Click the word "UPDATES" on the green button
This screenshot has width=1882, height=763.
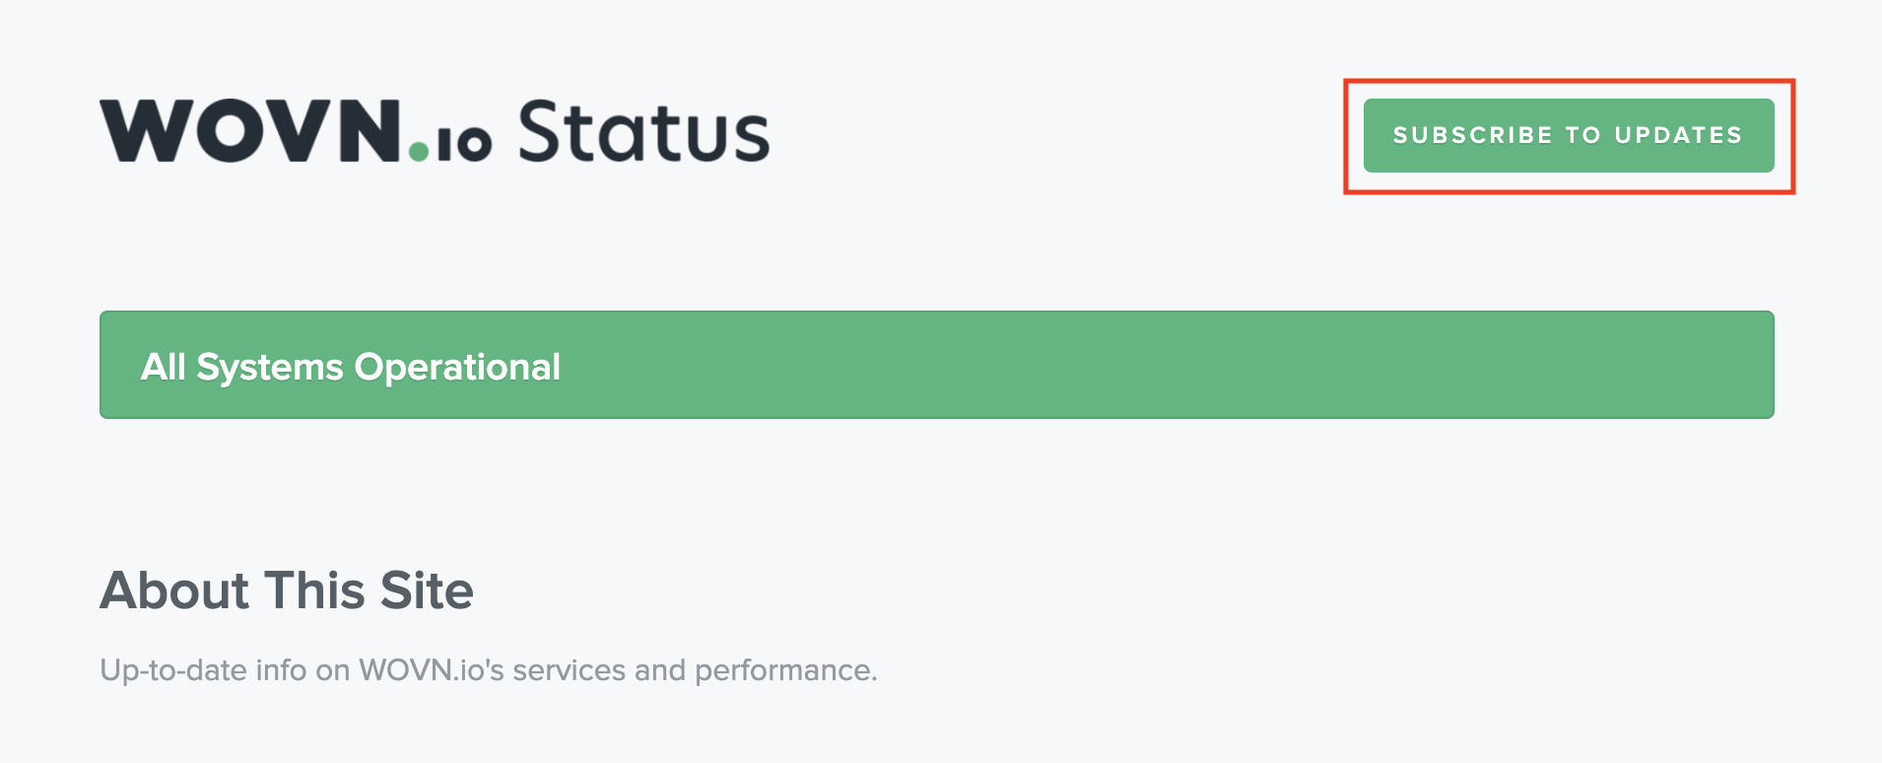point(1678,136)
